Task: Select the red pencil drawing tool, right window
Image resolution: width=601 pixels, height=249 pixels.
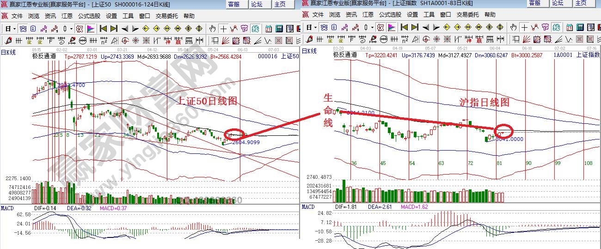Action: pyautogui.click(x=309, y=38)
